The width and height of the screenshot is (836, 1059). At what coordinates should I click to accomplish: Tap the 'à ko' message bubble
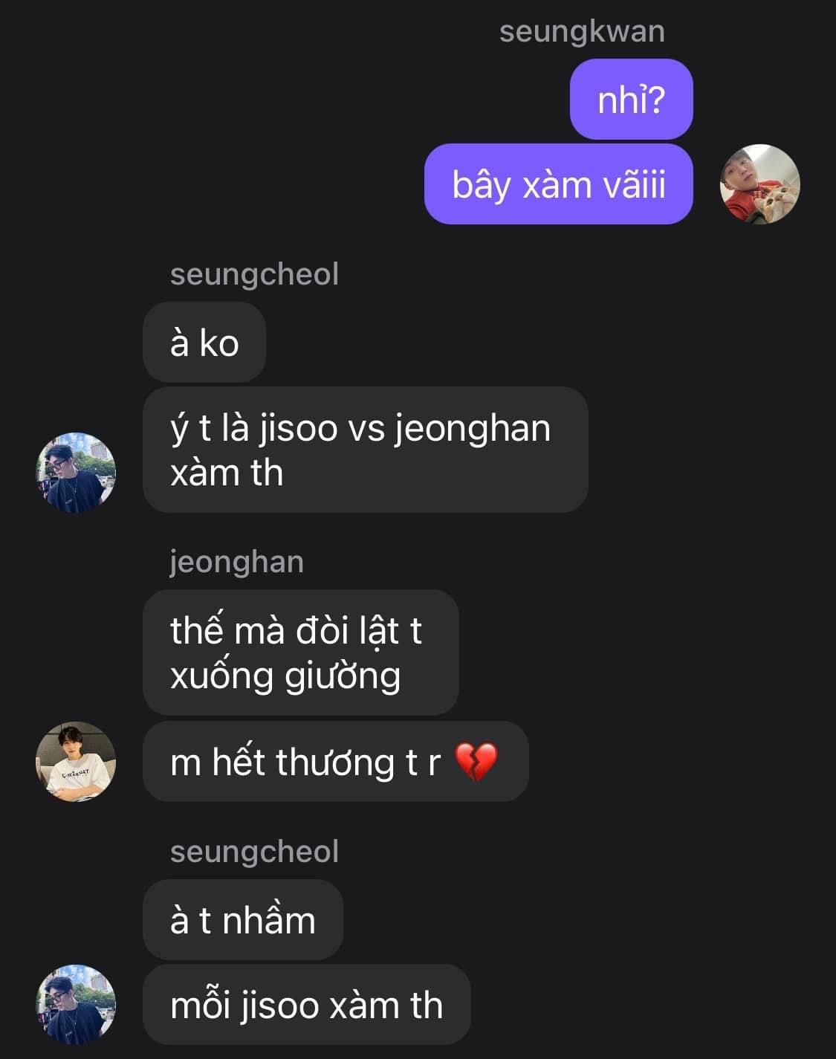point(204,342)
